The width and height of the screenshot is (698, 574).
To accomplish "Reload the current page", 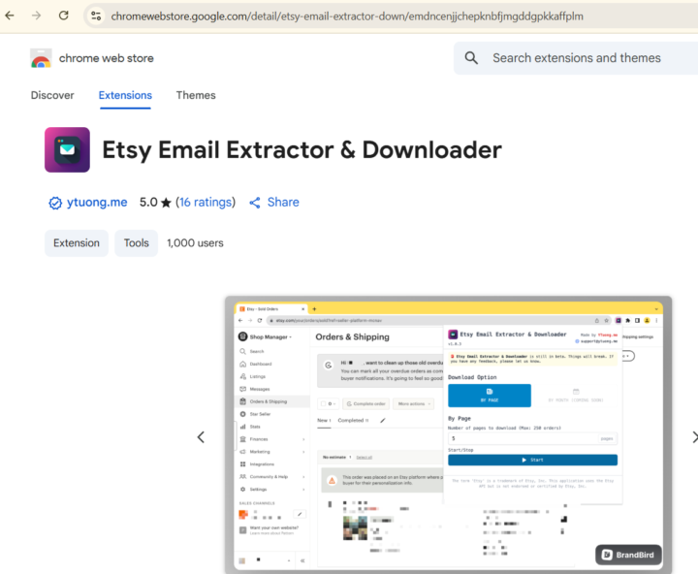I will [64, 16].
